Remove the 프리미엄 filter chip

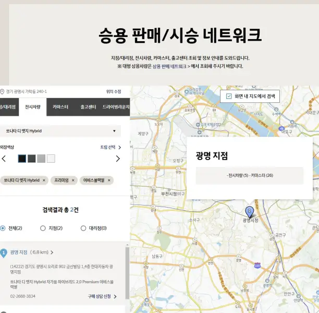pyautogui.click(x=73, y=180)
